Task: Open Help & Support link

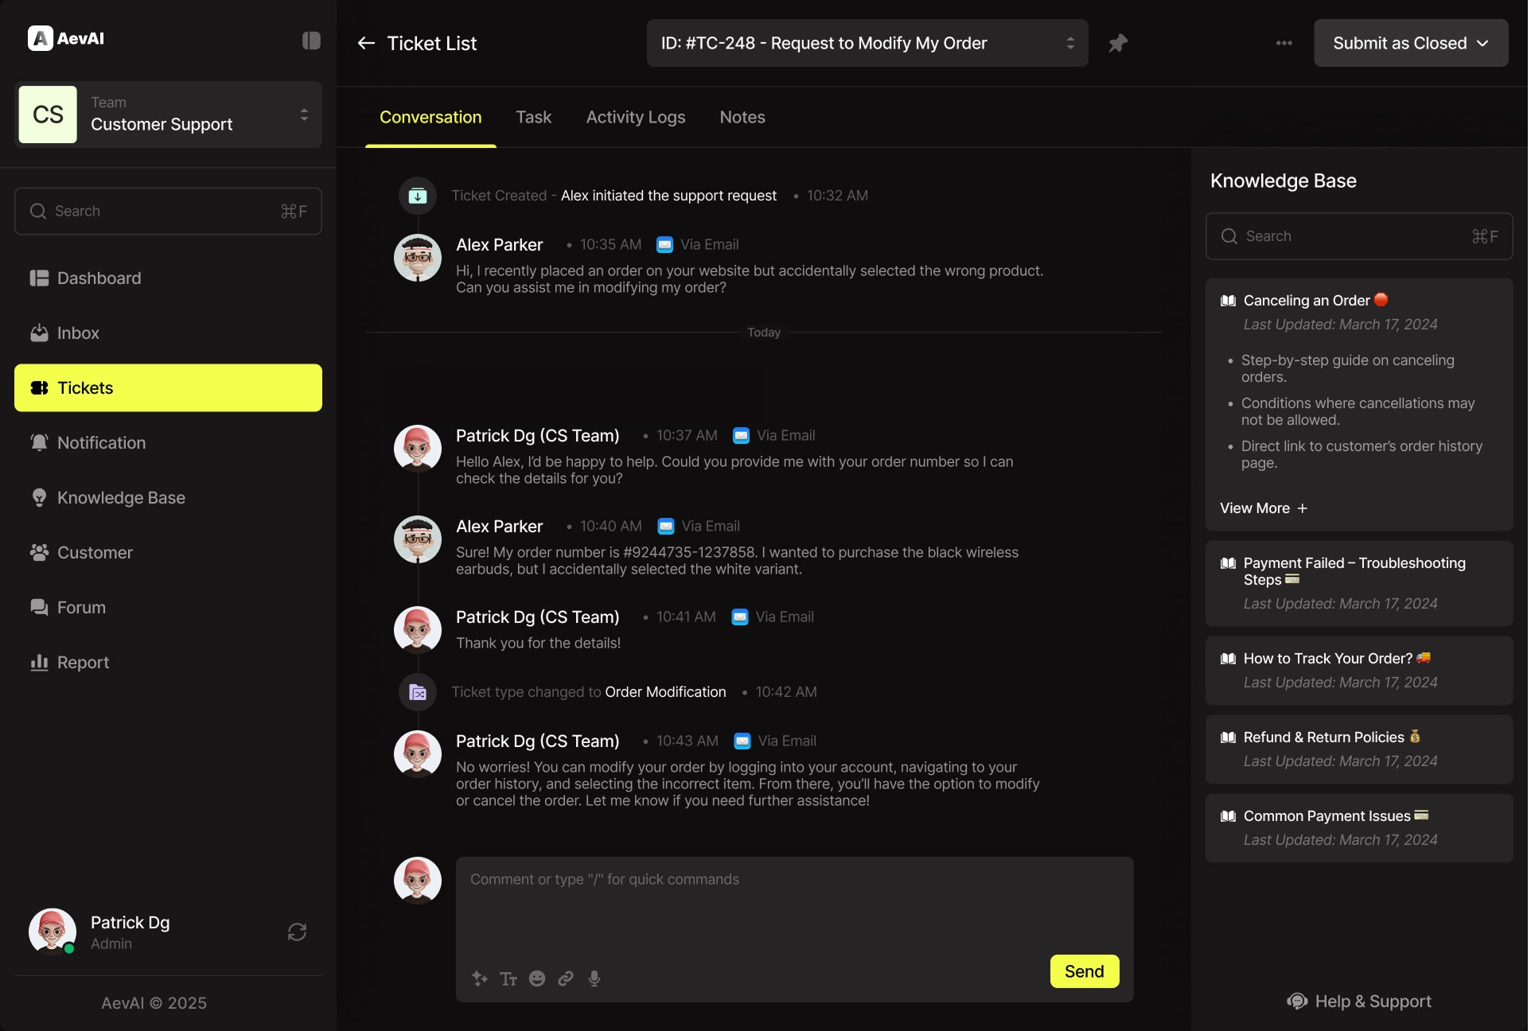Action: (x=1359, y=1001)
